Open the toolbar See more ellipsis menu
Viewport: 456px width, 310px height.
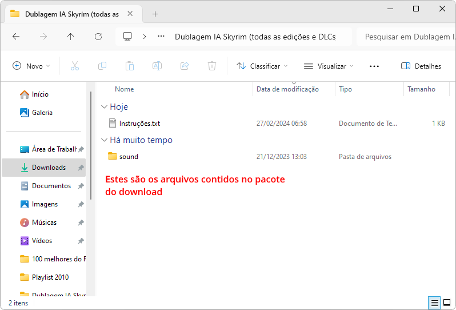coord(374,66)
